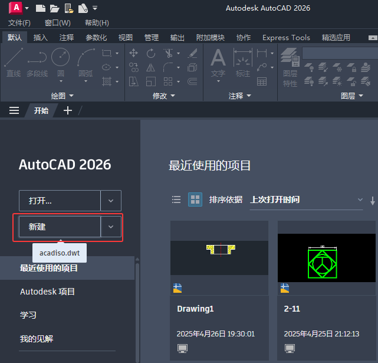Switch recent files to list view
Viewport: 378px width, 363px height.
[x=176, y=200]
